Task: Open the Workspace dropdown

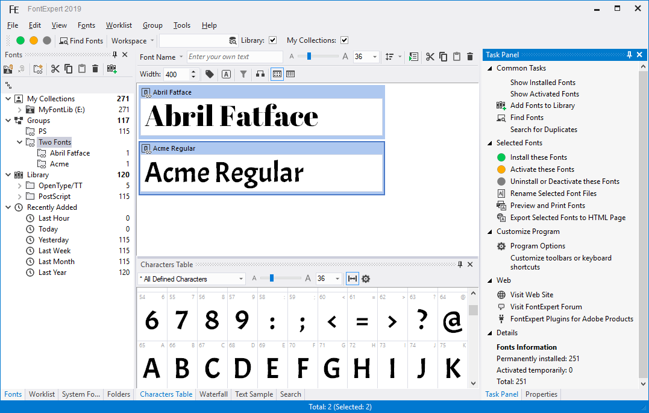Action: coord(133,40)
